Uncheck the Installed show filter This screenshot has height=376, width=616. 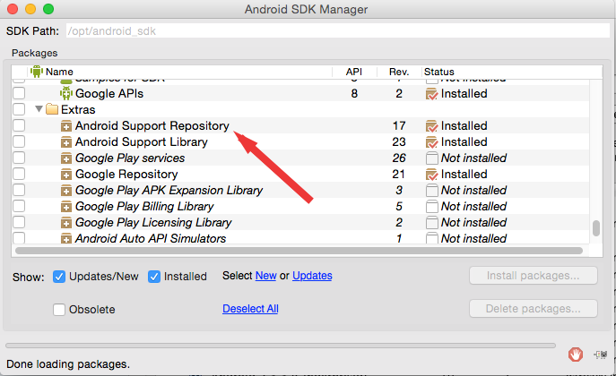154,277
